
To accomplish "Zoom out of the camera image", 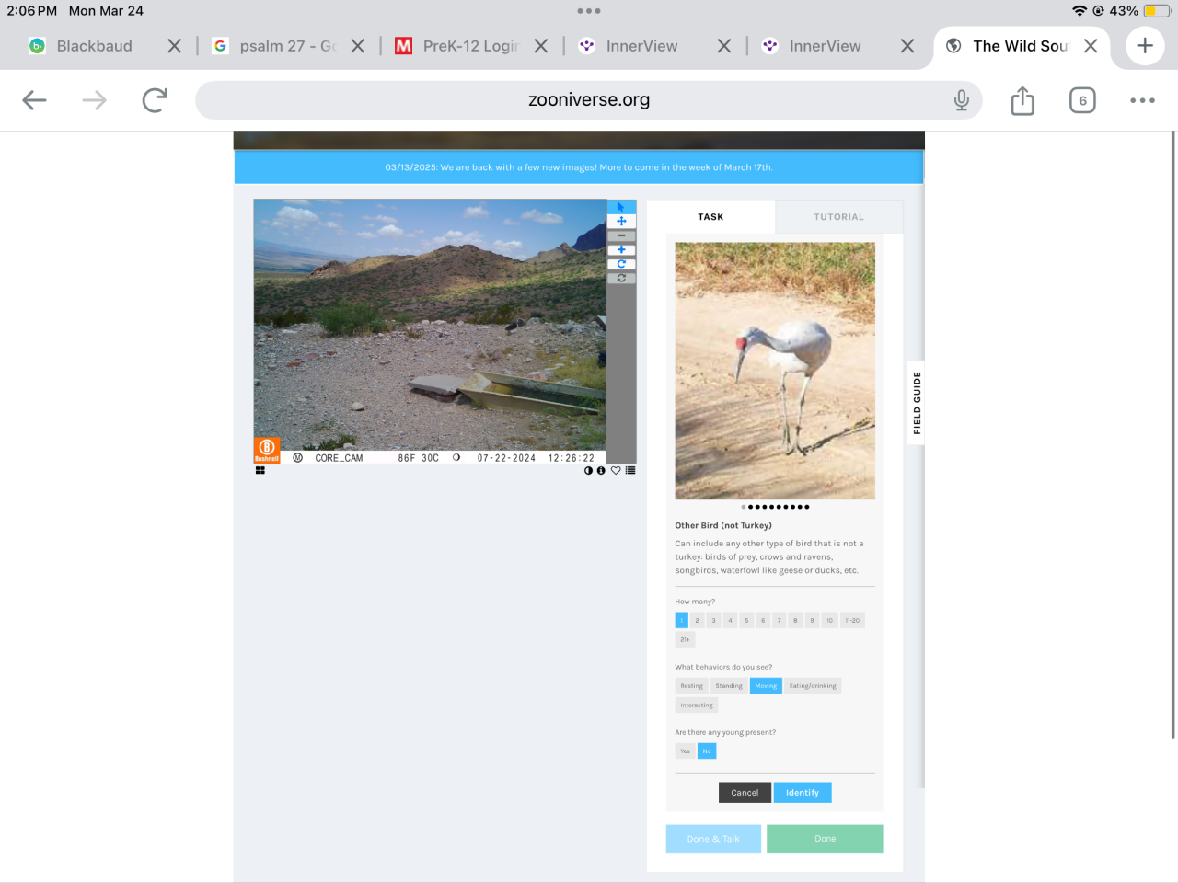I will pos(621,235).
